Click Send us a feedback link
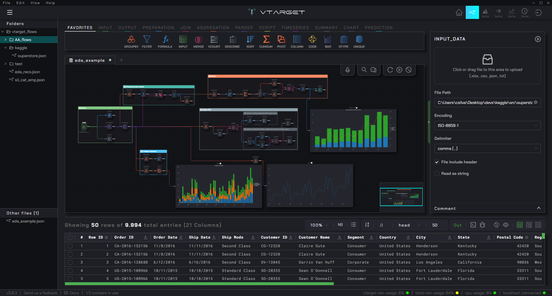This screenshot has width=552, height=296. [41, 293]
